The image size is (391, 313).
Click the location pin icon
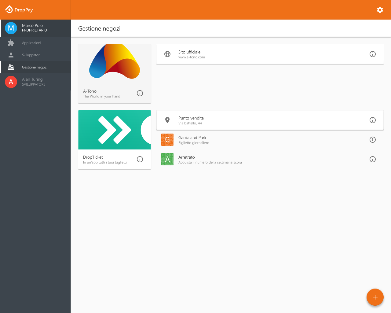coord(167,120)
